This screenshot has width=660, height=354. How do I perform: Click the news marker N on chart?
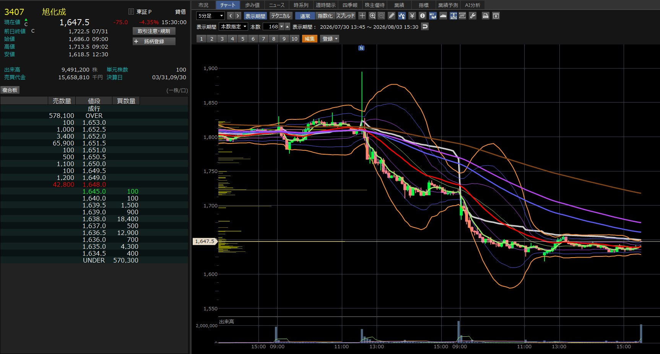click(x=361, y=48)
